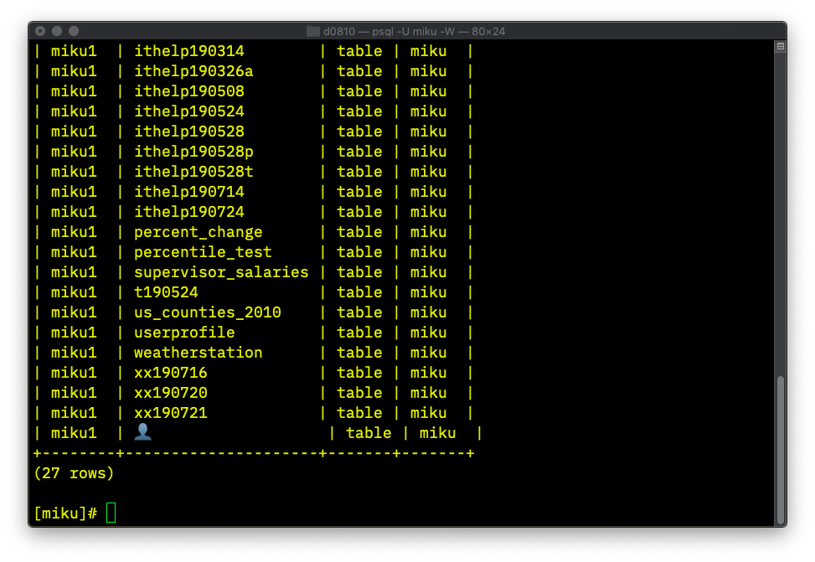Click table name xx190721

[x=171, y=413]
